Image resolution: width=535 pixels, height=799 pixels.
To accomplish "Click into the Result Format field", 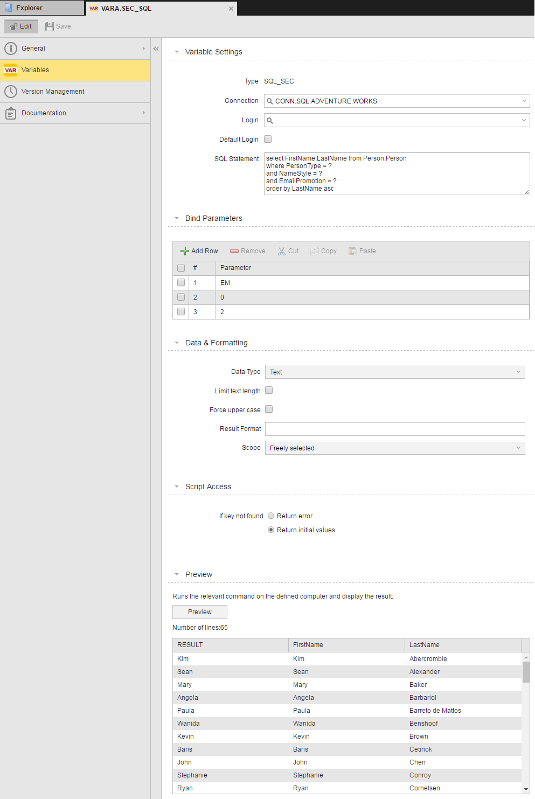I will pos(395,429).
